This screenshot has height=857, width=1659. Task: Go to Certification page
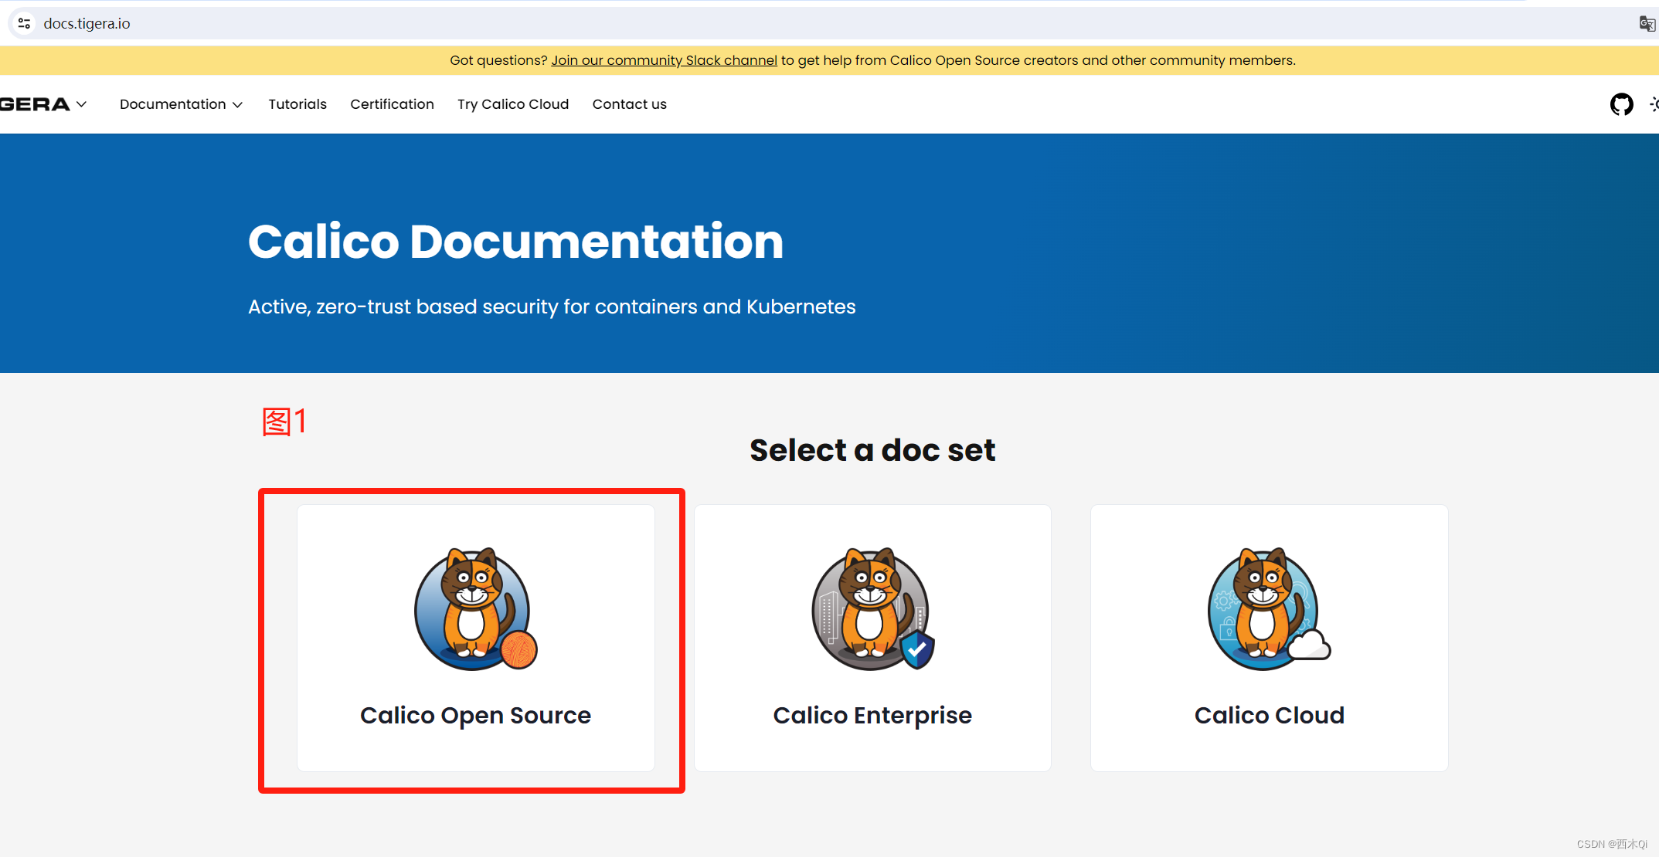coord(392,104)
